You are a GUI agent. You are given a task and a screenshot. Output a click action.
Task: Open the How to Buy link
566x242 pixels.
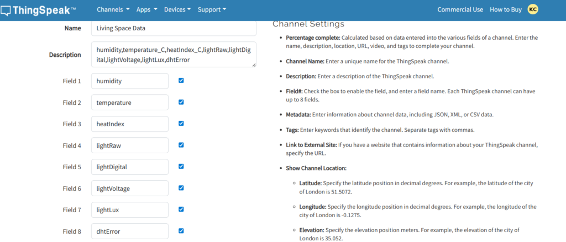click(x=505, y=9)
